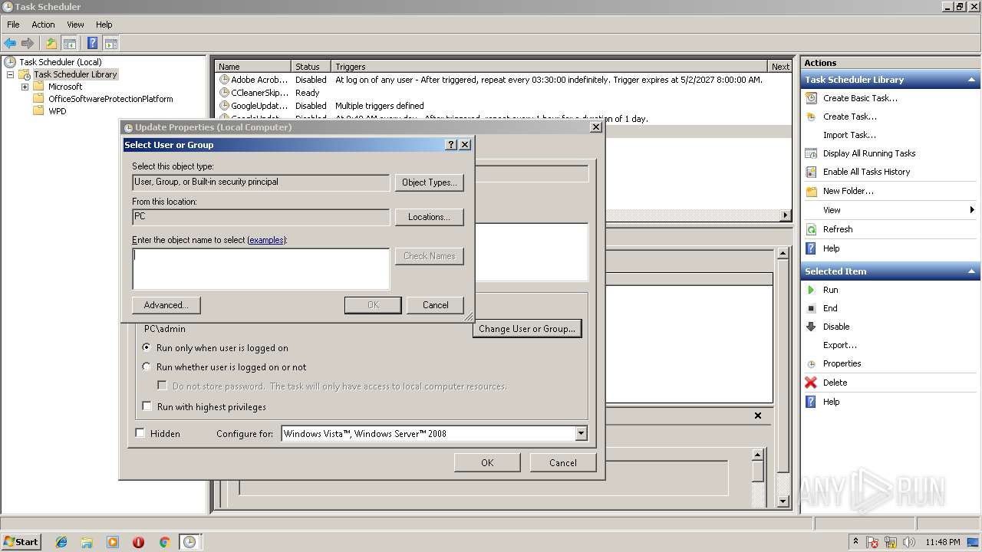Viewport: 982px width, 552px height.
Task: Click the Action Center flag tray icon
Action: click(873, 542)
